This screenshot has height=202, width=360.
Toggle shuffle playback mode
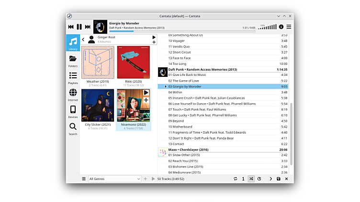tap(251, 179)
